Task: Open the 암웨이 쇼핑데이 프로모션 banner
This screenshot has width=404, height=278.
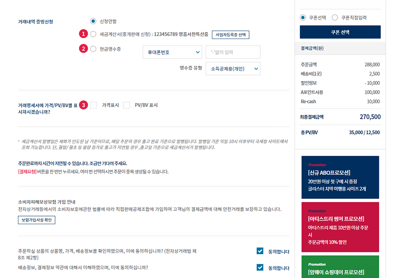Action: pos(340,267)
